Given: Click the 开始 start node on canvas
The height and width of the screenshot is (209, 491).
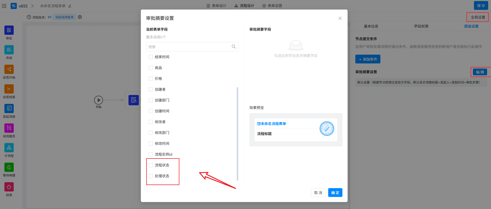Looking at the screenshot, I should [98, 100].
